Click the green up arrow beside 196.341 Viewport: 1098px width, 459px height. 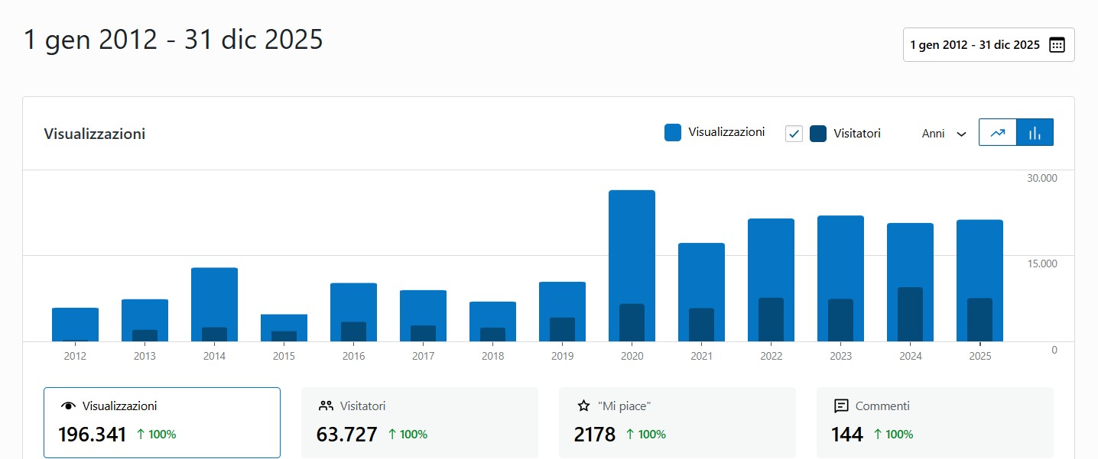[x=141, y=435]
